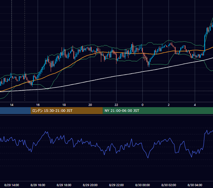Click the 8/30 04:00 time label

(x=195, y=185)
